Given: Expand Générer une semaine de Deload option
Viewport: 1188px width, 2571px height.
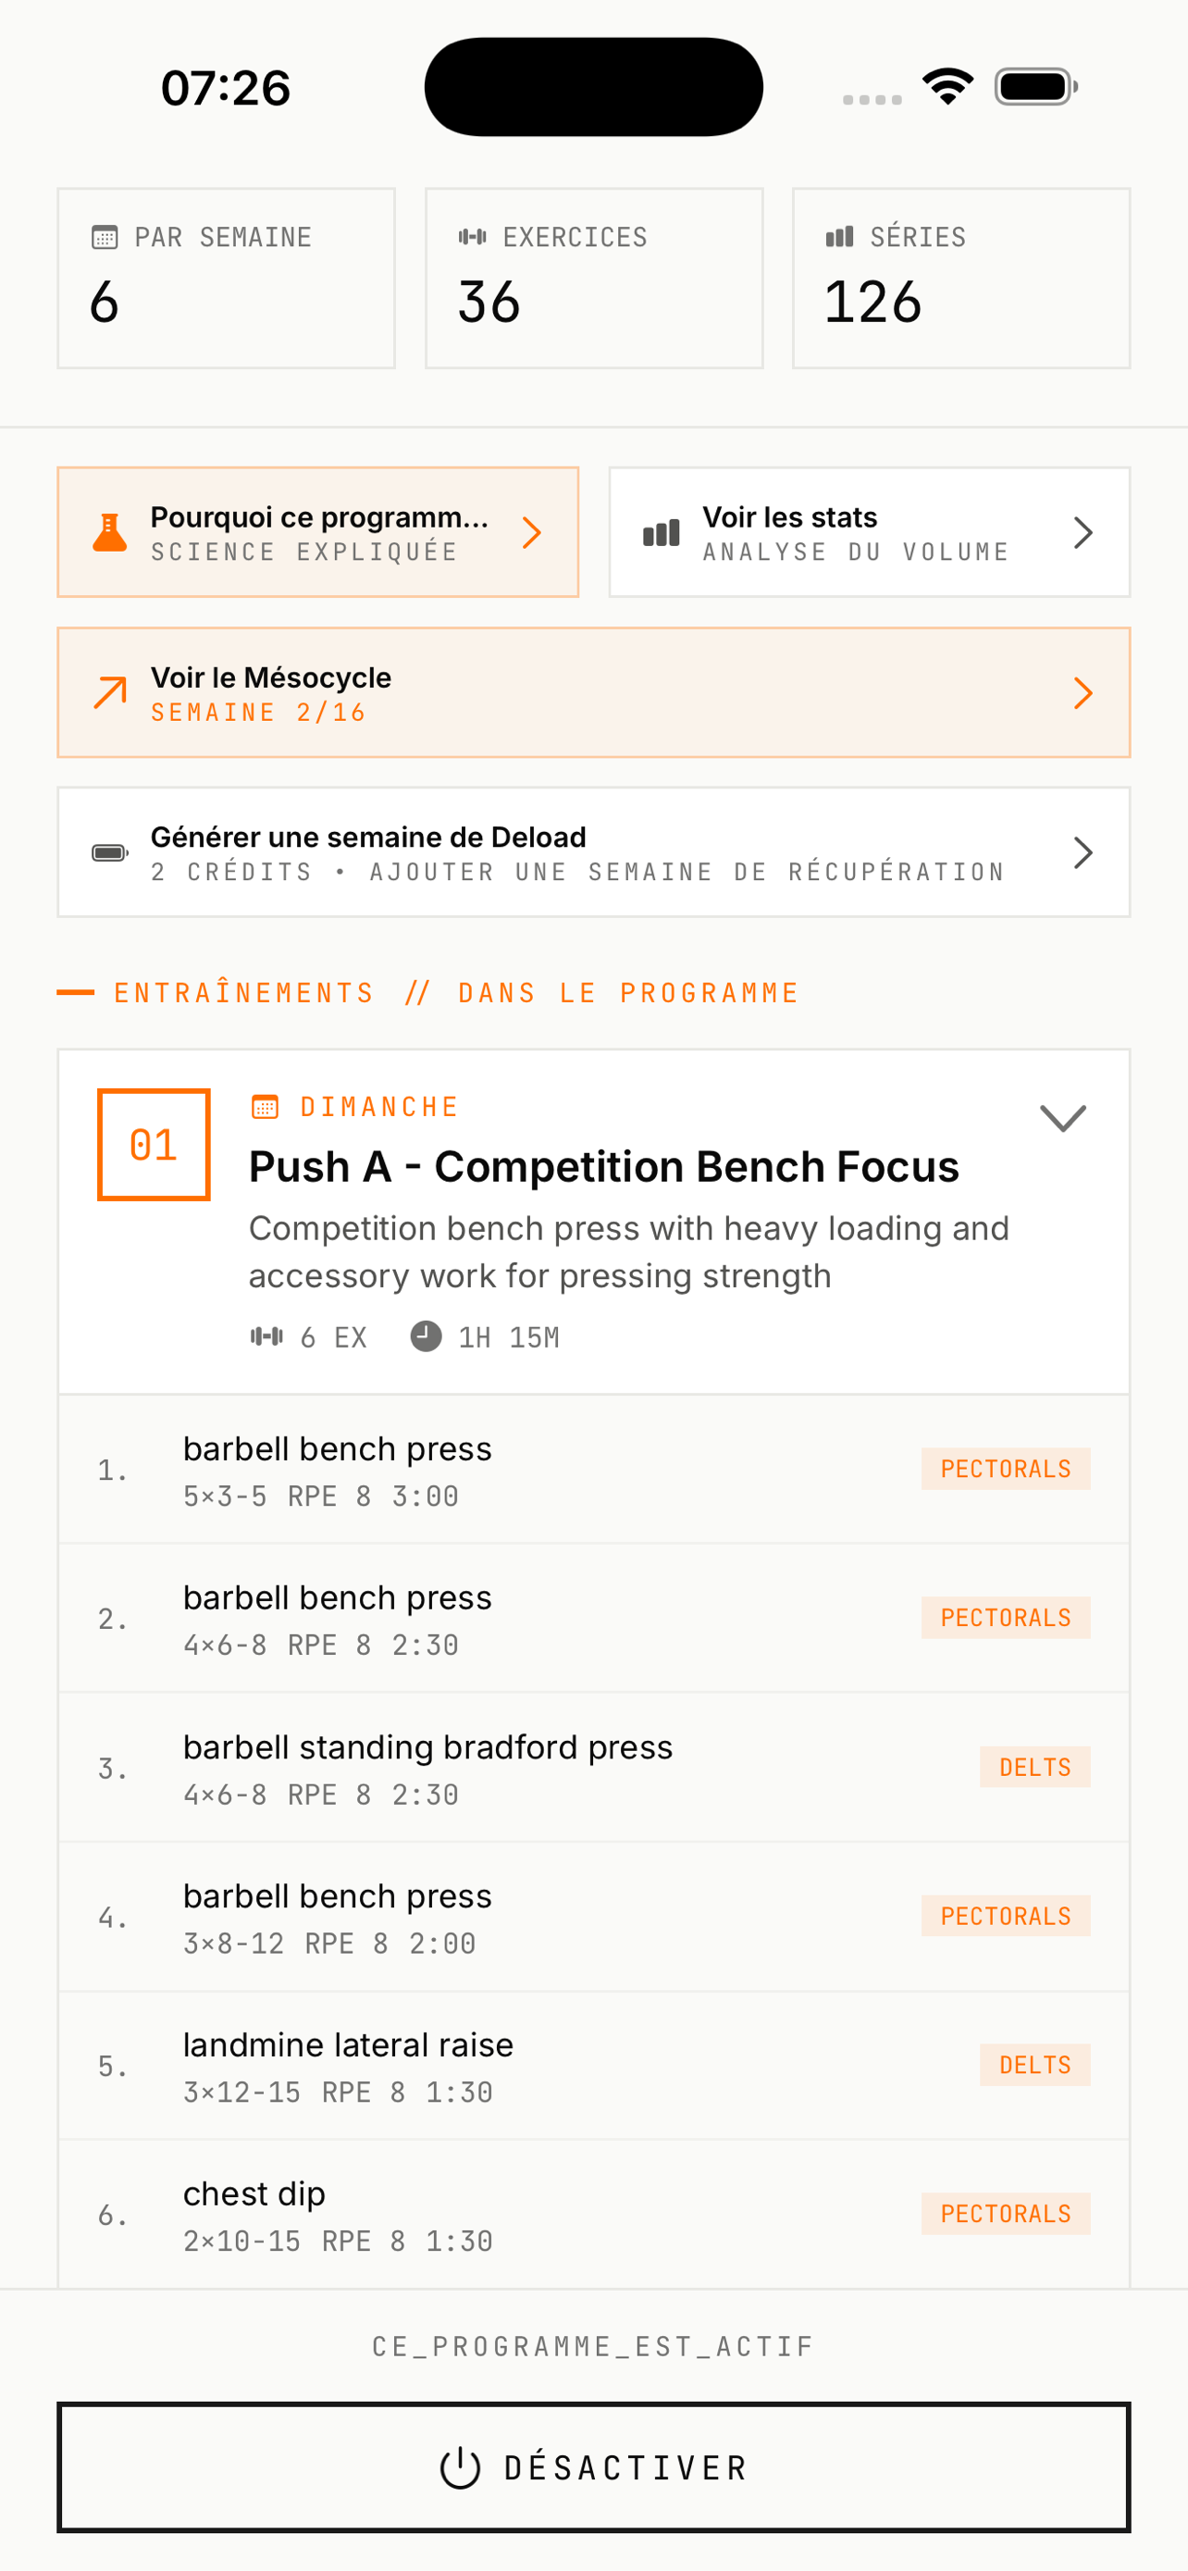Looking at the screenshot, I should pos(593,851).
